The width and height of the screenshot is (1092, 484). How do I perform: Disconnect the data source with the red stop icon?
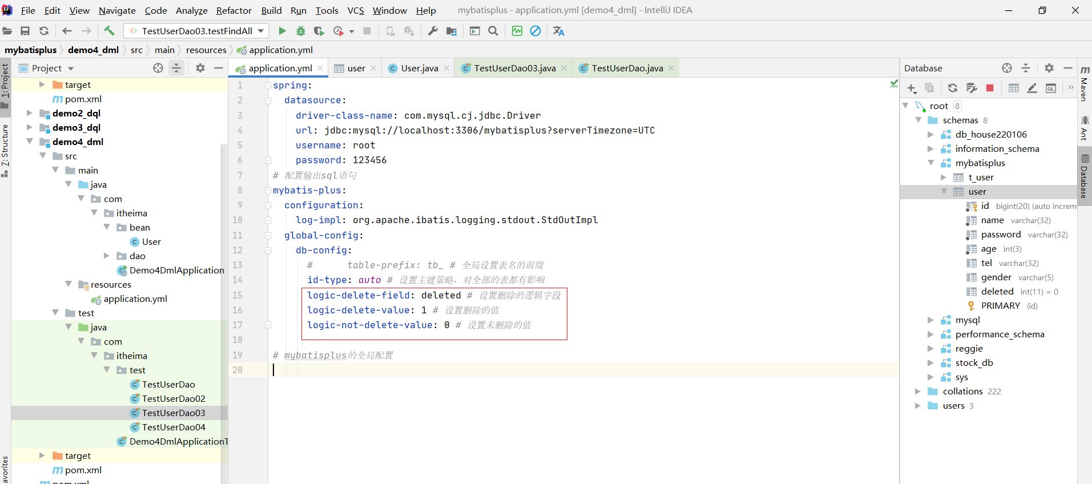[990, 88]
